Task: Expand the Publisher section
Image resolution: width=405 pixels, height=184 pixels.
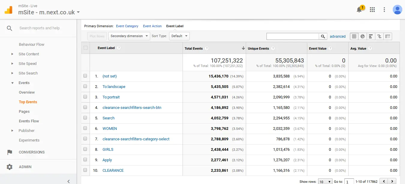Action: [x=12, y=131]
